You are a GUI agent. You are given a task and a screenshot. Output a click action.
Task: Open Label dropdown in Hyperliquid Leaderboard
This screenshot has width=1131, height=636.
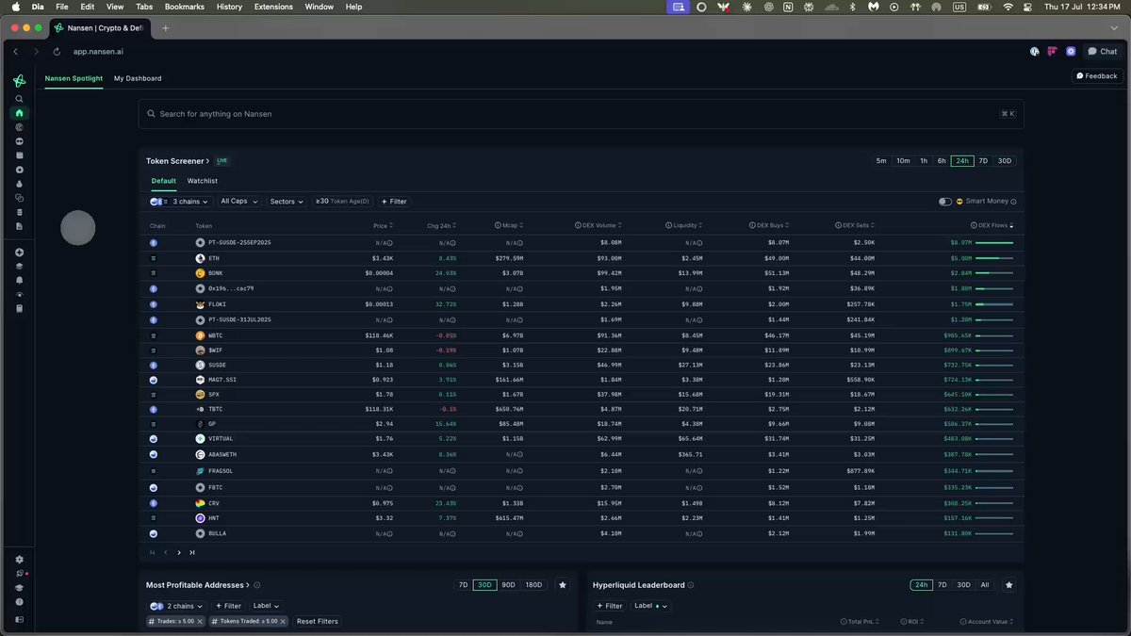point(651,606)
